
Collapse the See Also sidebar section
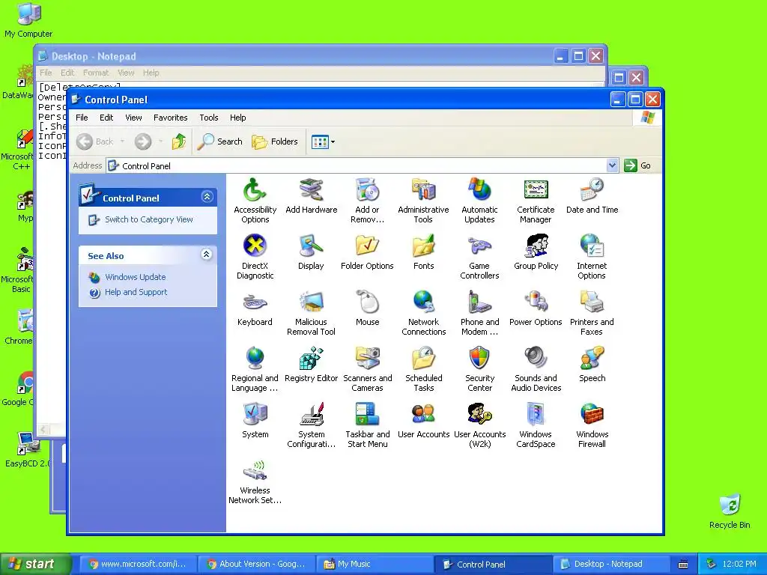coord(207,255)
